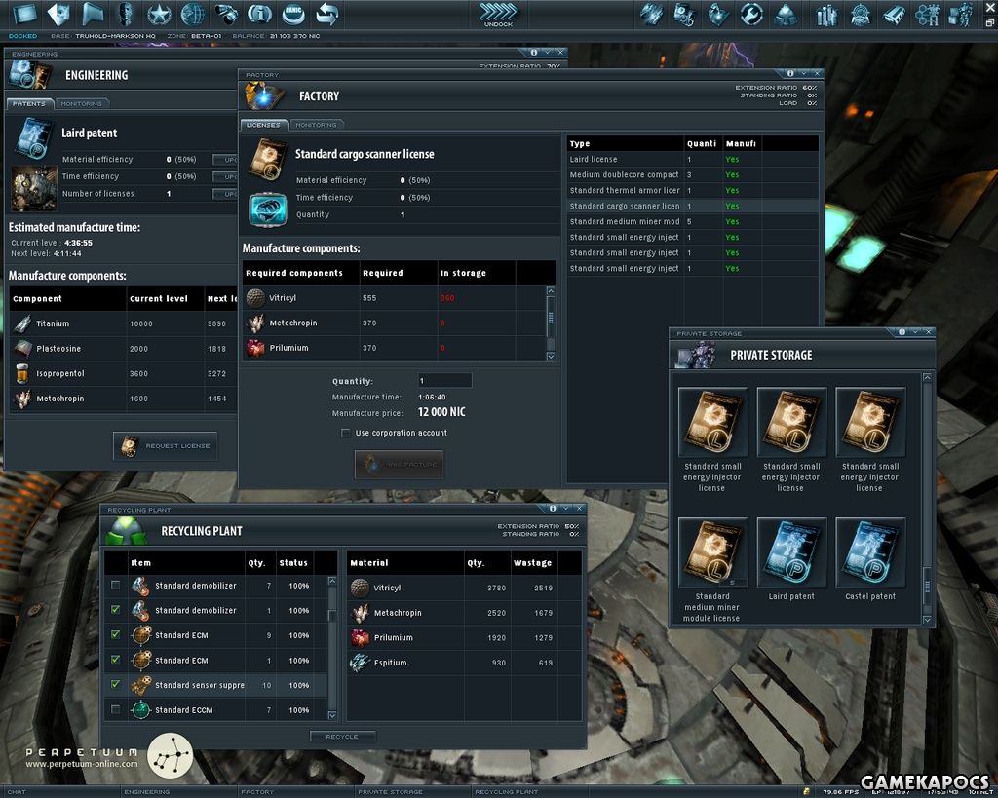Image resolution: width=998 pixels, height=798 pixels.
Task: Click the Request License button
Action: point(166,445)
